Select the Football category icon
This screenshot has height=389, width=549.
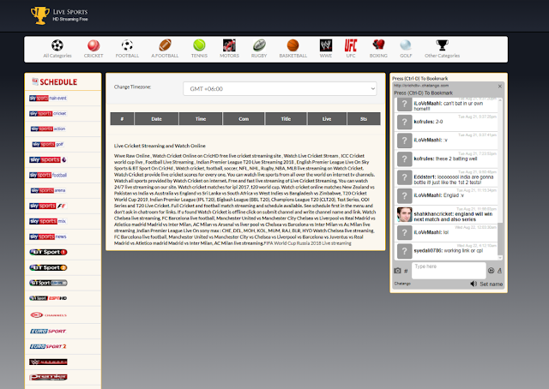tap(127, 45)
